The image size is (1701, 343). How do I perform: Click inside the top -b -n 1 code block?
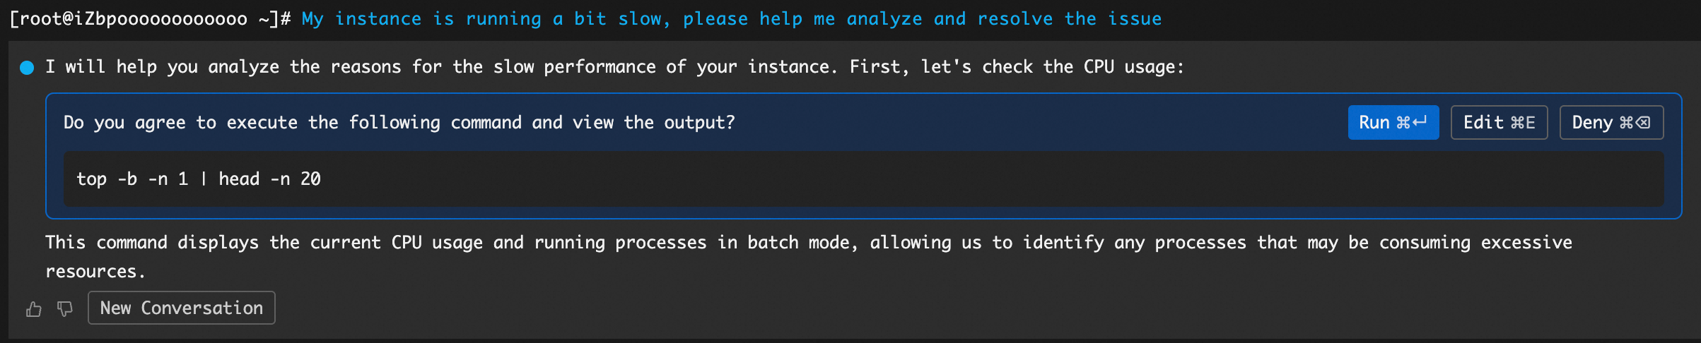point(848,179)
